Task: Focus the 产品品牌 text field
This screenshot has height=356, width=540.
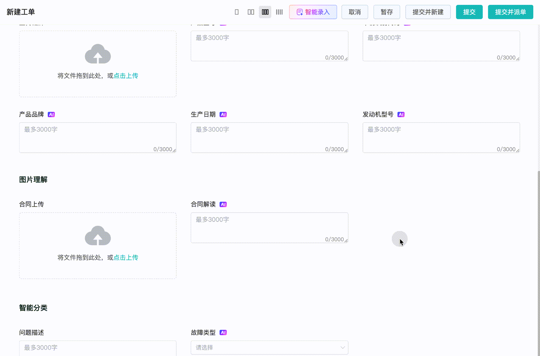Action: tap(98, 138)
